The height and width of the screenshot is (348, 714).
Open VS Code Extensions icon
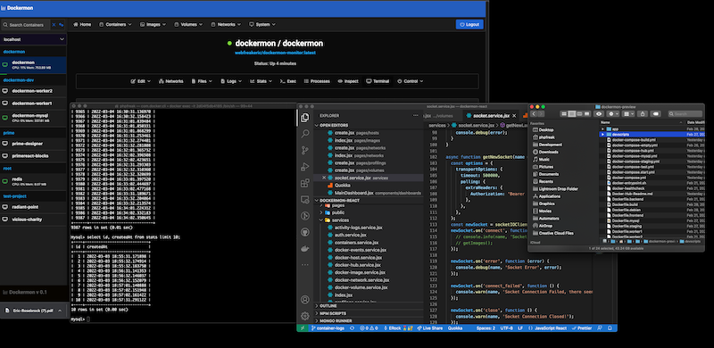point(305,183)
